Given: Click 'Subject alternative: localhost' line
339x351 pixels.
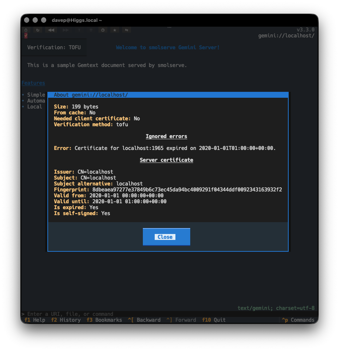Looking at the screenshot, I should 98,184.
